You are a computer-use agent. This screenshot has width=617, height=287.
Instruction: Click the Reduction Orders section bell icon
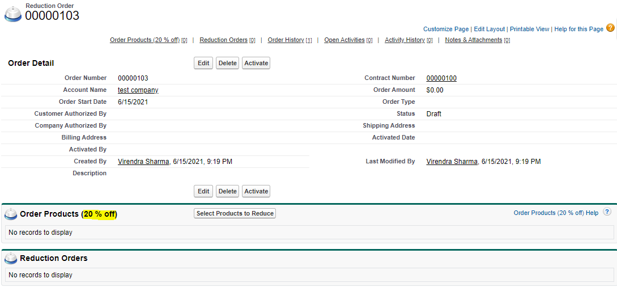click(x=11, y=258)
